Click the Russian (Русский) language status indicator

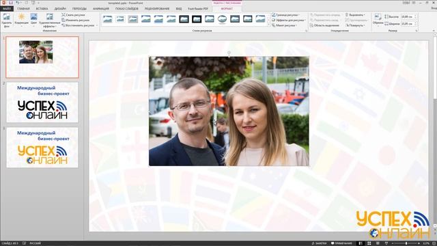tap(35, 243)
